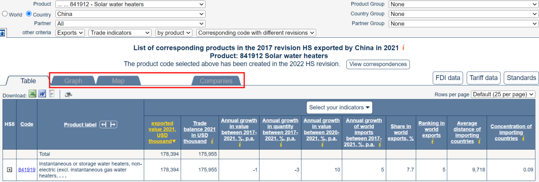Screen dimensions: 539x182
Task: Open the Rows per page dropdown
Action: tap(503, 94)
